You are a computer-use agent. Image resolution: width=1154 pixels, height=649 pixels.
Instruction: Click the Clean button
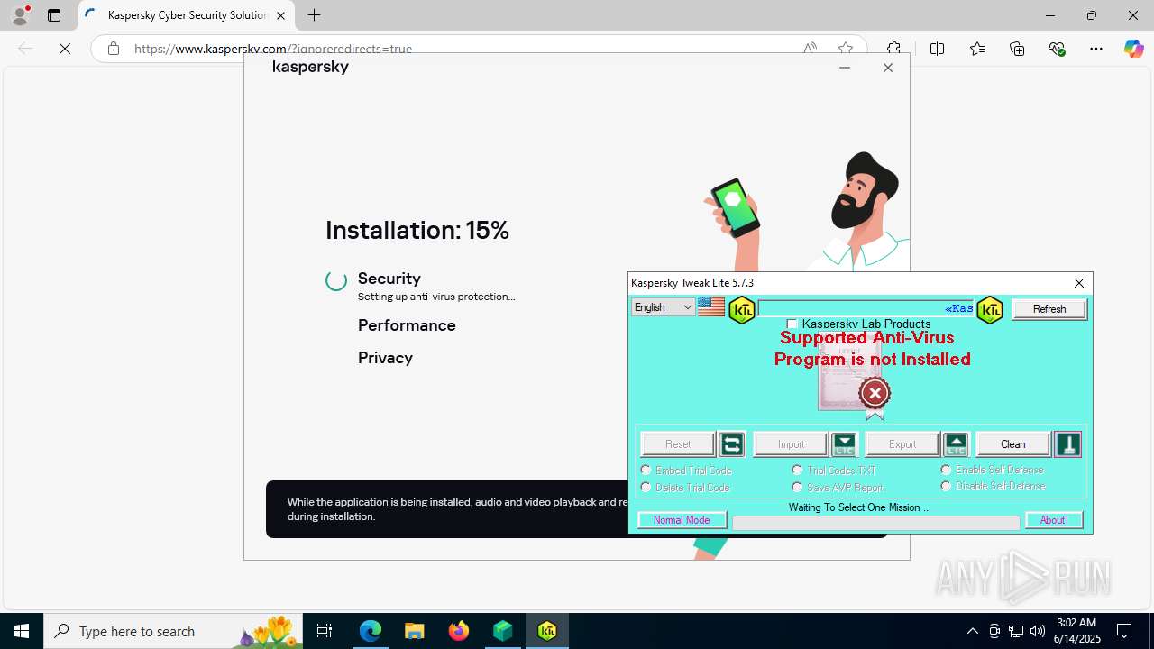[1013, 443]
